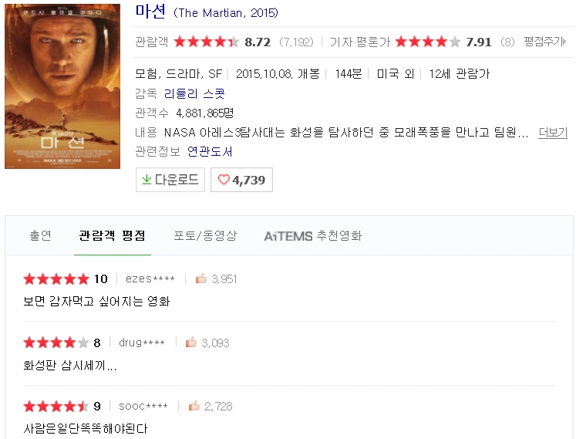Click thumbs-up icon on sooc**** review
The image size is (576, 439).
[x=194, y=406]
